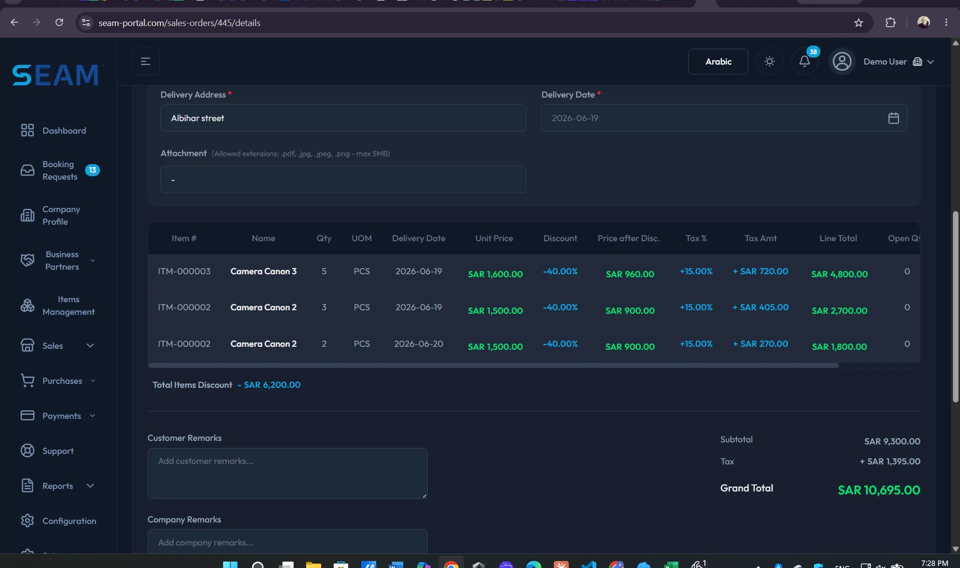Click the Payments card icon

coord(28,415)
